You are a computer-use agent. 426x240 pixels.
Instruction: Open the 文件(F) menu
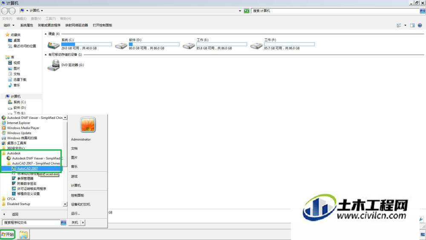7,18
